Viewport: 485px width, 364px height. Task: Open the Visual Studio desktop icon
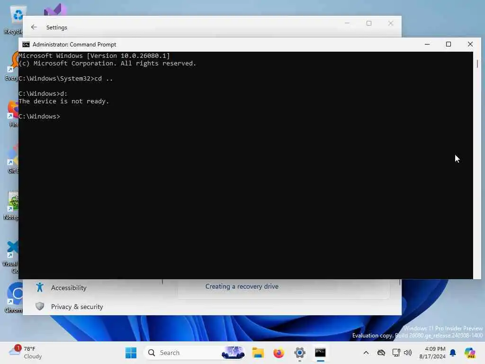coord(55,9)
